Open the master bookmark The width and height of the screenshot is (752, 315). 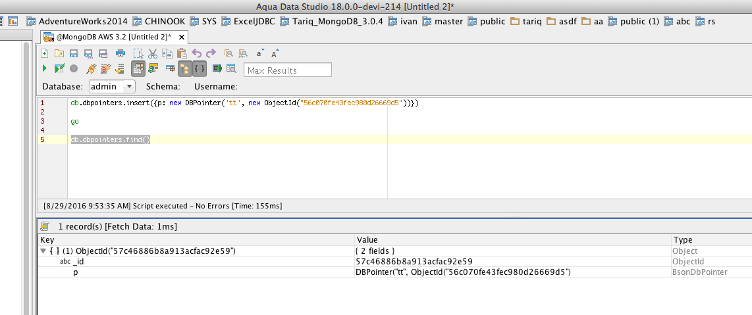443,21
